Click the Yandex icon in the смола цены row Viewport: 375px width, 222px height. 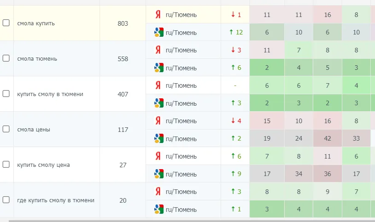tap(158, 120)
